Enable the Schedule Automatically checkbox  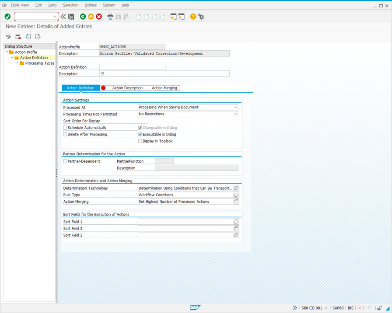(65, 128)
